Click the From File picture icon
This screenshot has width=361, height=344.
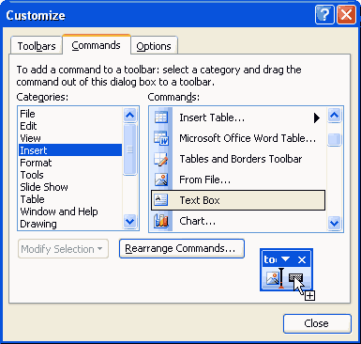[x=161, y=180]
